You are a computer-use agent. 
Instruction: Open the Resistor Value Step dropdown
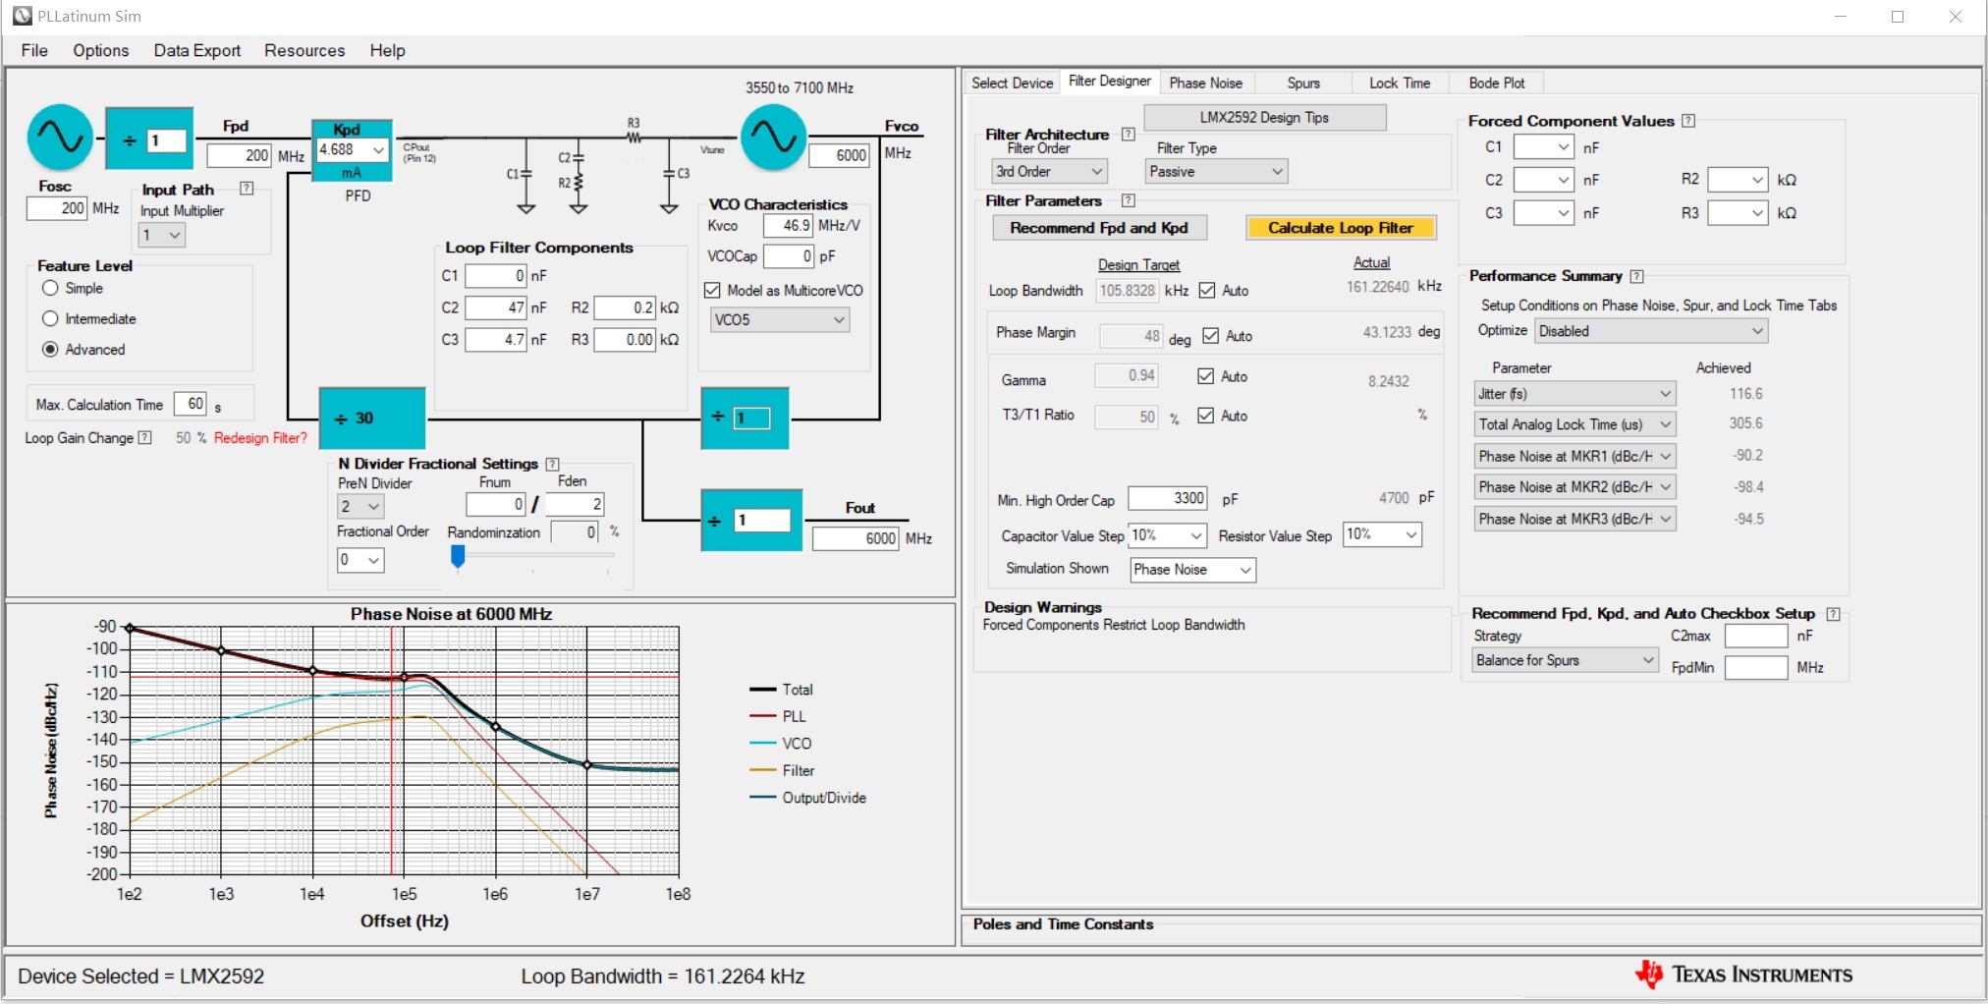pos(1382,534)
